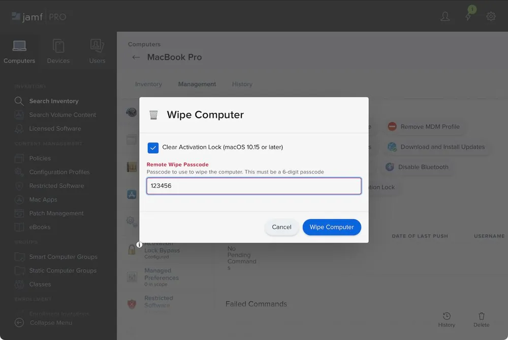508x340 pixels.
Task: Toggle the Disable Bluetooth command
Action: tap(418, 166)
